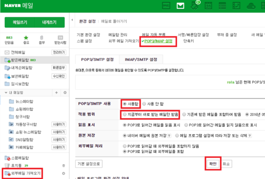Switch to POP3/SMTP 설정 tab

coord(97,59)
